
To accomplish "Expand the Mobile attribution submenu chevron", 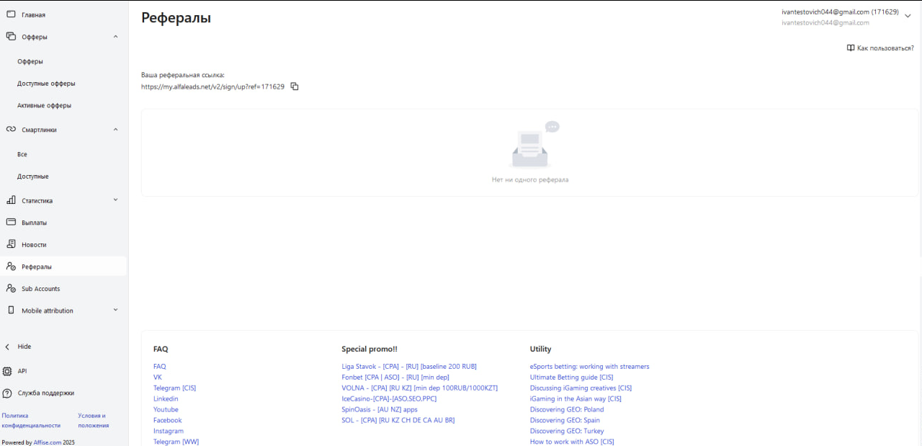I will click(115, 311).
